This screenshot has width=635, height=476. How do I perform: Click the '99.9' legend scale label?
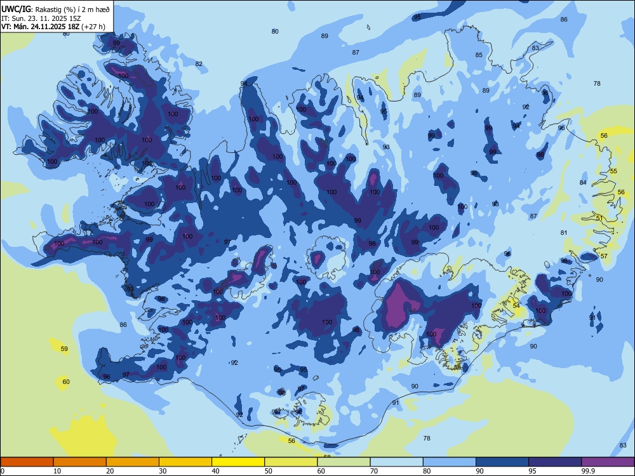click(587, 471)
